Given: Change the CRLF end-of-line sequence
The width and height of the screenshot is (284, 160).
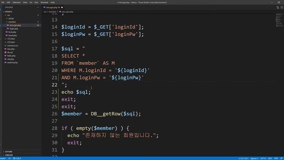Looking at the screenshot, I should click(x=270, y=158).
